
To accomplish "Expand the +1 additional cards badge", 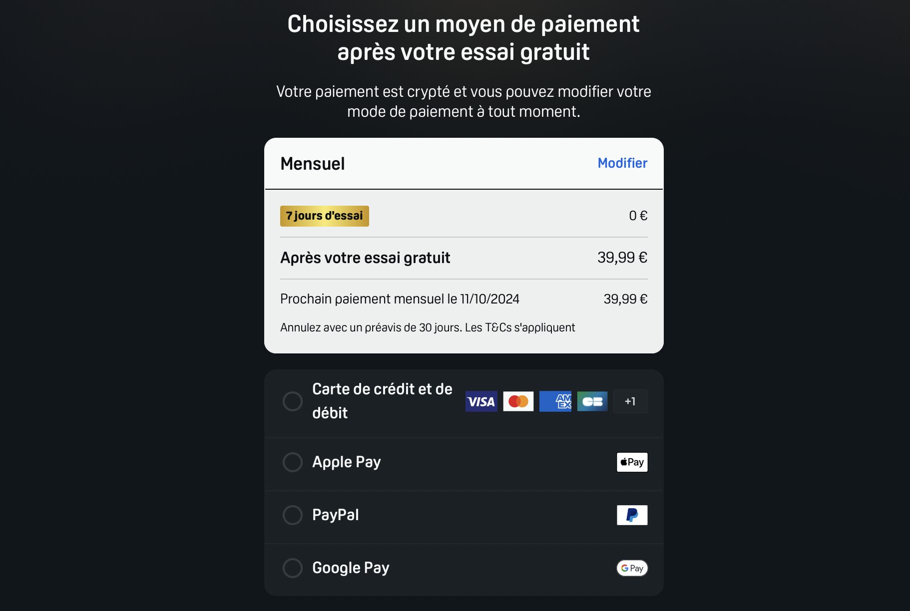I will (x=630, y=401).
